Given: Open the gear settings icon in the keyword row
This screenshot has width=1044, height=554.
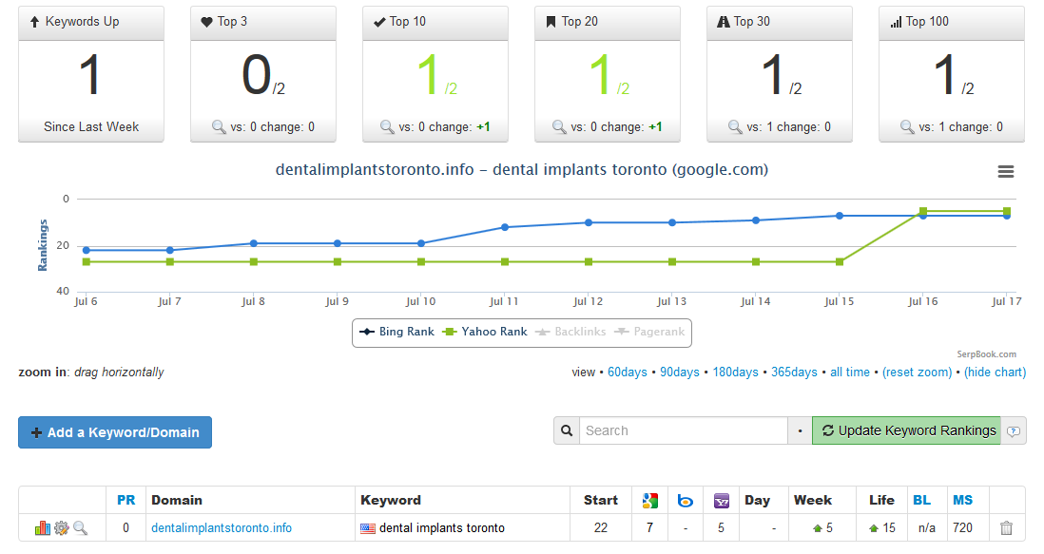Looking at the screenshot, I should (x=59, y=527).
